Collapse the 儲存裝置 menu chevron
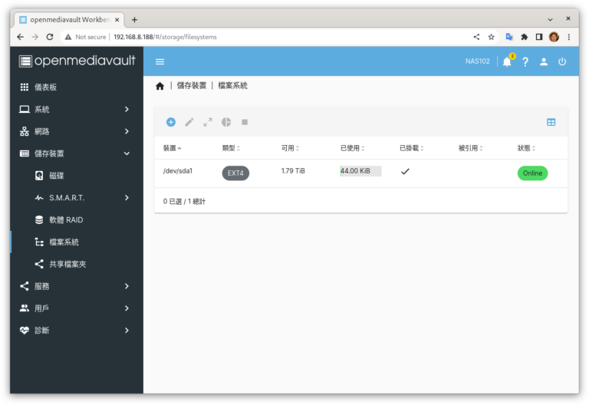 pos(127,153)
